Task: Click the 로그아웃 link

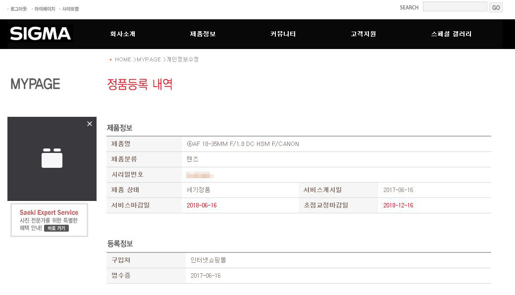Action: [18, 9]
